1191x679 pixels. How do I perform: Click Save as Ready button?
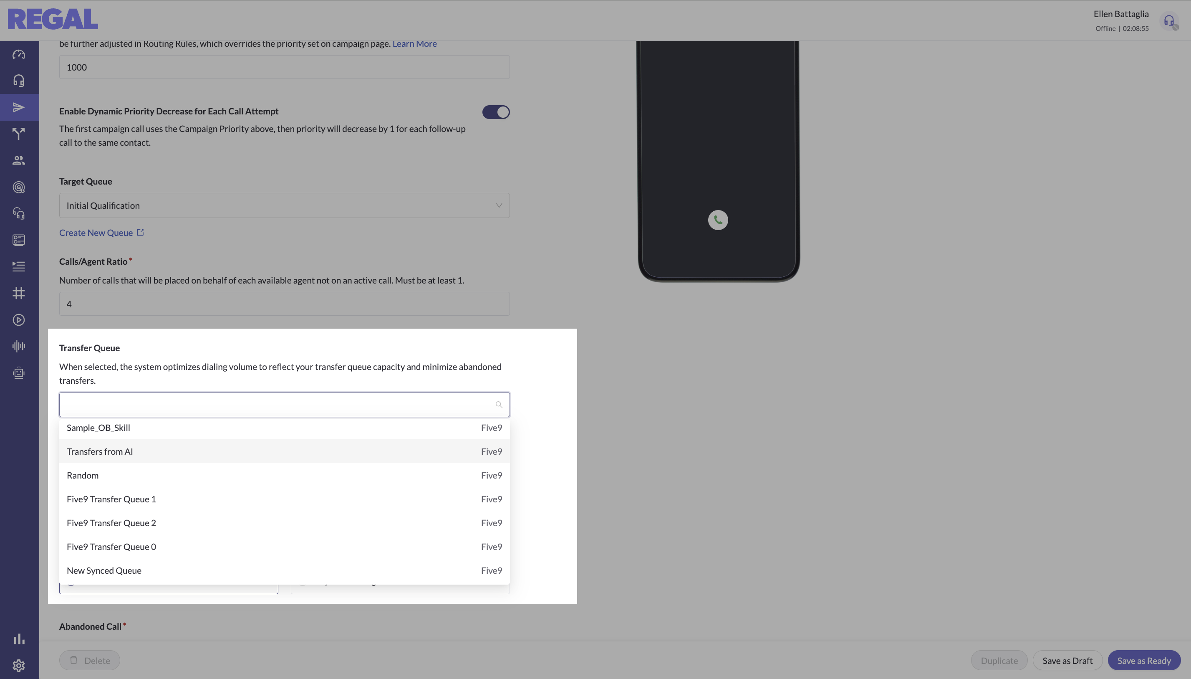pos(1143,660)
